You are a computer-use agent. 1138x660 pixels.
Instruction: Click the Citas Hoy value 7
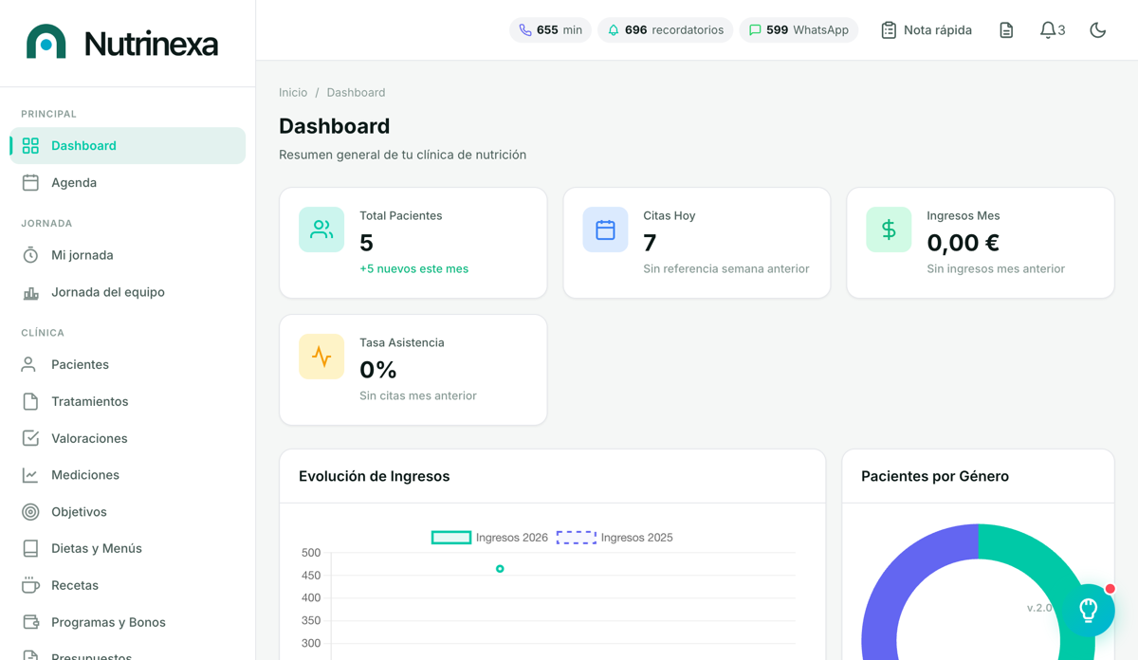click(650, 243)
